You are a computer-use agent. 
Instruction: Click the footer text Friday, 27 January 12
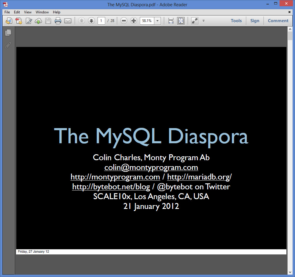pos(34,252)
